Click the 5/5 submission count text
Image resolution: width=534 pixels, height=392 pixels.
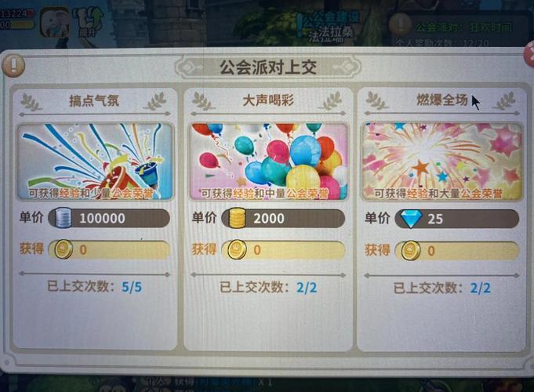[x=132, y=287]
